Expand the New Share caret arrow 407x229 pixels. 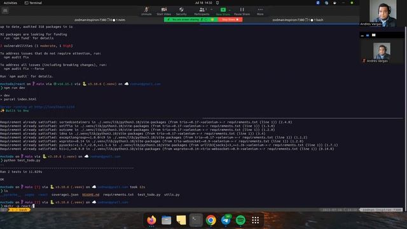coord(230,10)
